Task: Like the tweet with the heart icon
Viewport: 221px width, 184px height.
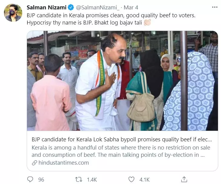Action: pos(131,179)
